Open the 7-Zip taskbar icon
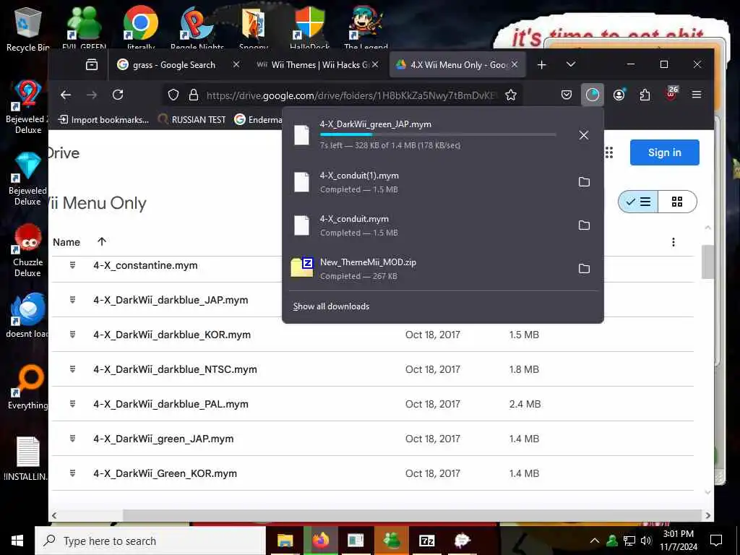 [x=426, y=541]
